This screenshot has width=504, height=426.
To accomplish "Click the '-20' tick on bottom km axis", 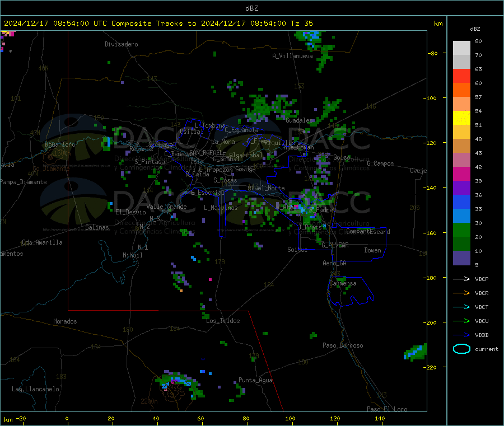I will pos(21,418).
